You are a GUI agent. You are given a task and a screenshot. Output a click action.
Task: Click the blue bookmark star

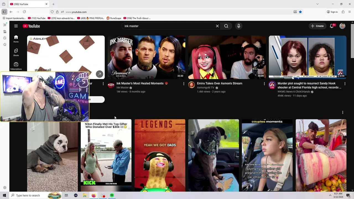(300, 12)
